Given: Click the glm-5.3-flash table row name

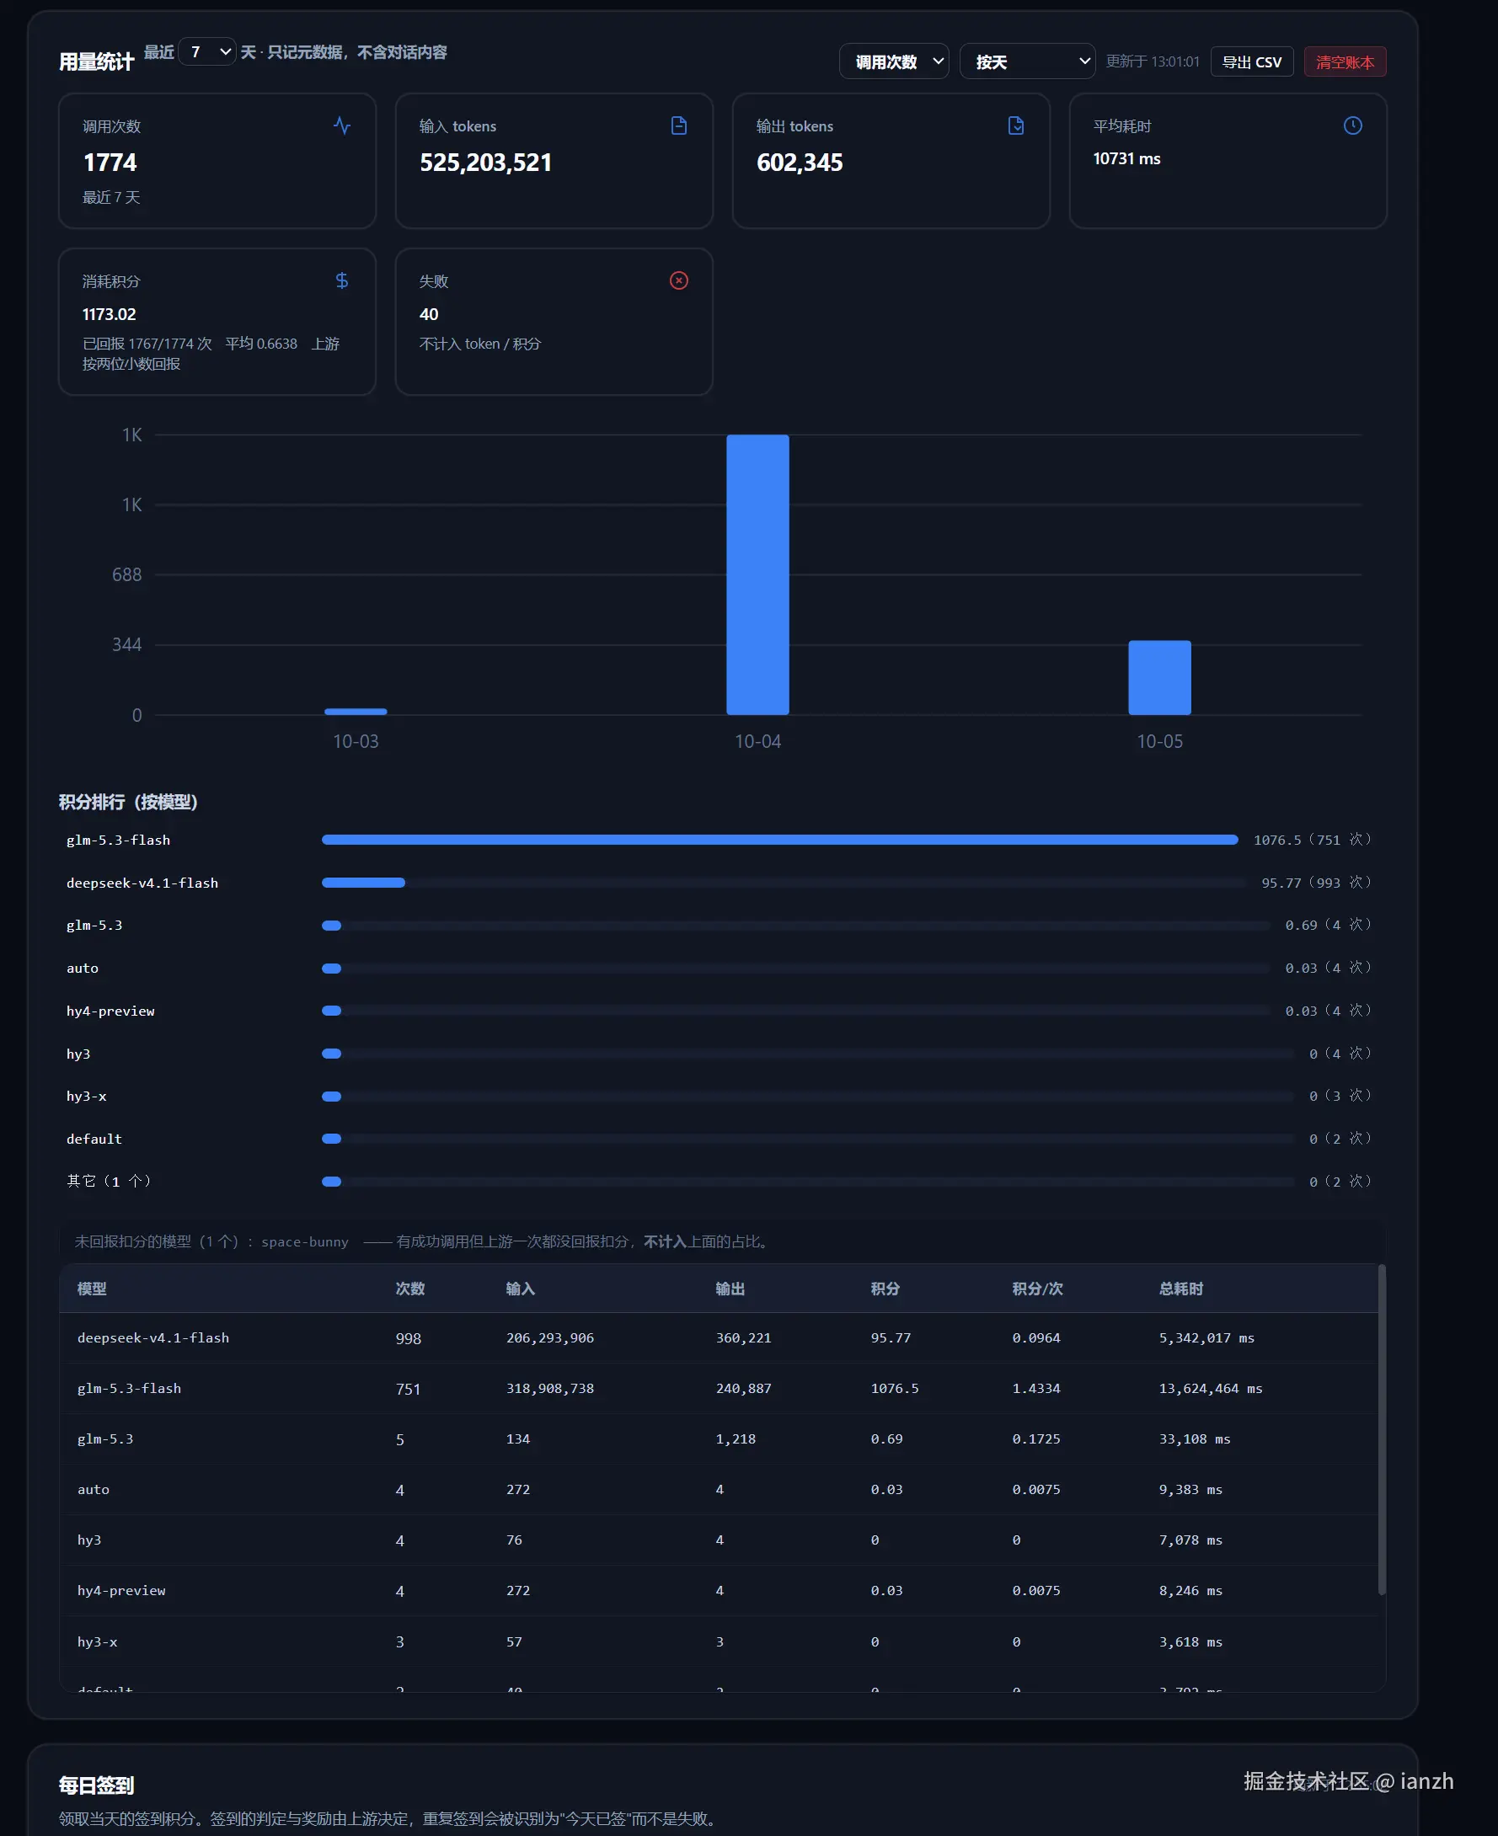Looking at the screenshot, I should tap(130, 1389).
